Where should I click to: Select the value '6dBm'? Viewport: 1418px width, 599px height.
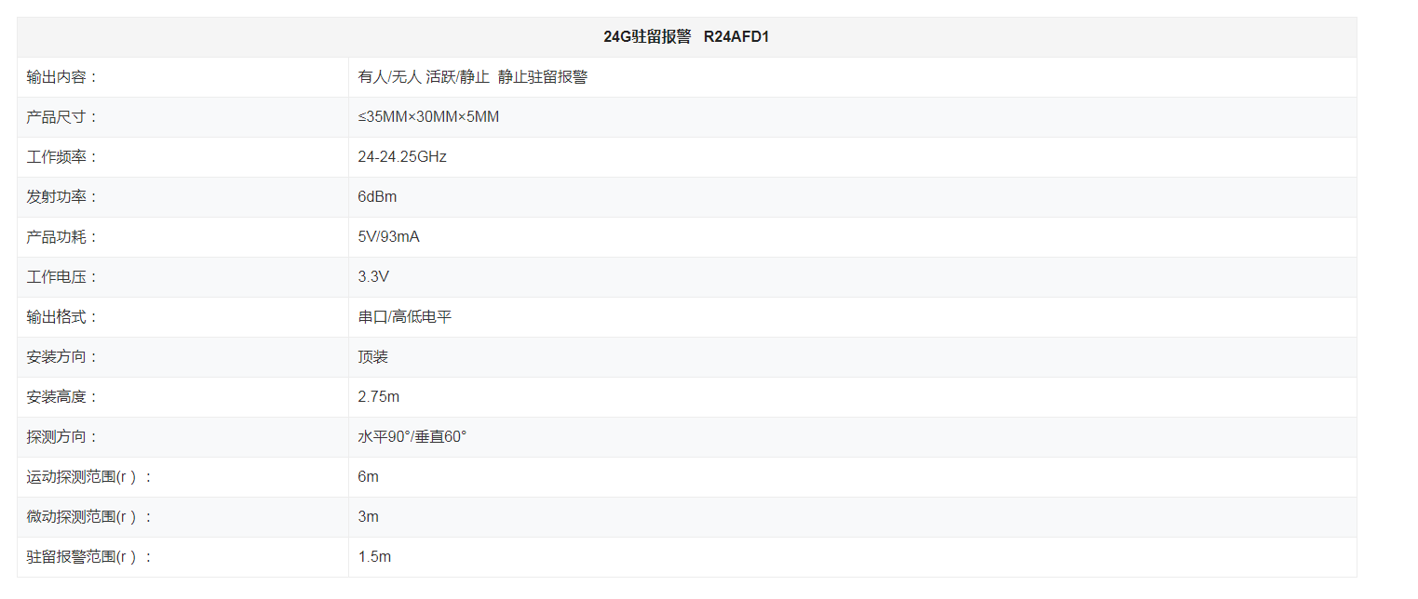[x=377, y=197]
